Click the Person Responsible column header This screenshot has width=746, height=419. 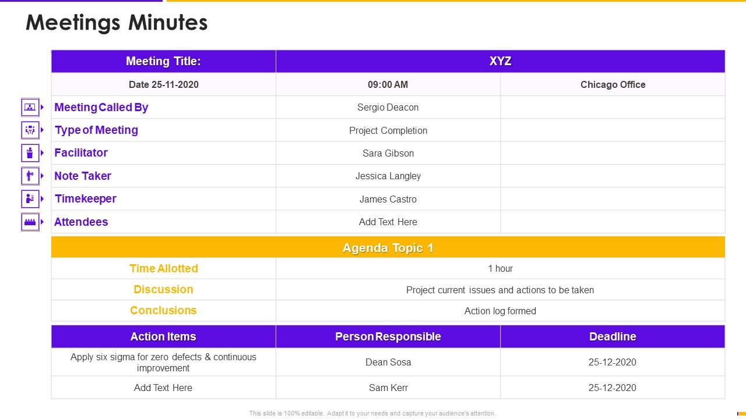point(388,336)
